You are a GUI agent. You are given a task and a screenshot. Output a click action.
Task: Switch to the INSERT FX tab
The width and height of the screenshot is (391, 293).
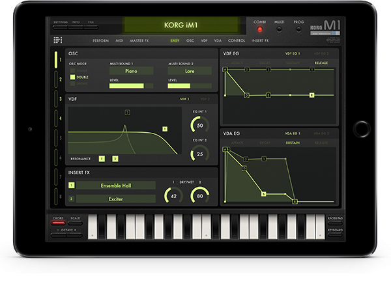260,40
